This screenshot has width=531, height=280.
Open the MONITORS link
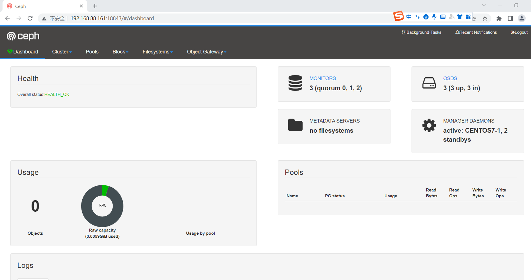click(x=323, y=78)
